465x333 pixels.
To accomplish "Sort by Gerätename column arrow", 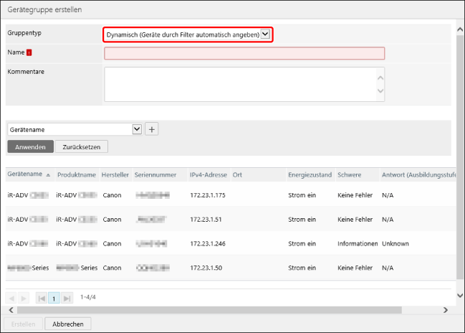I will 48,175.
